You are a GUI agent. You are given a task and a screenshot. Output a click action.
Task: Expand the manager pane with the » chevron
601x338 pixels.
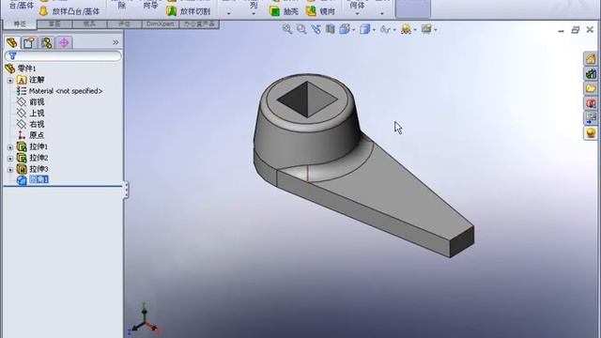116,42
